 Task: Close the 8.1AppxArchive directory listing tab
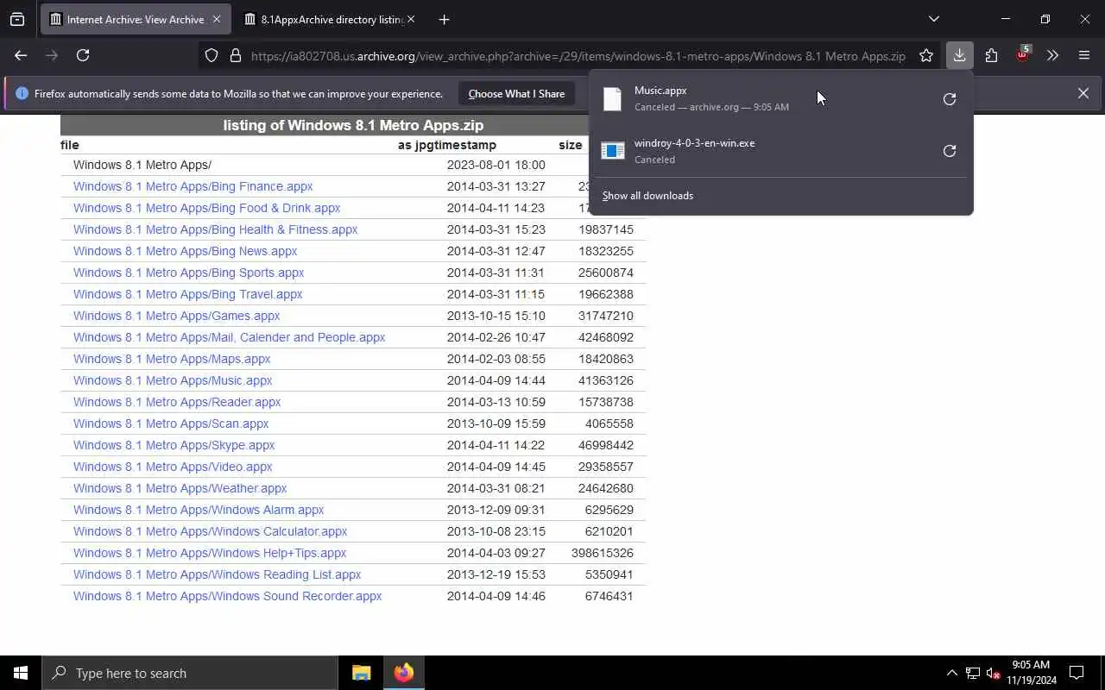[411, 19]
